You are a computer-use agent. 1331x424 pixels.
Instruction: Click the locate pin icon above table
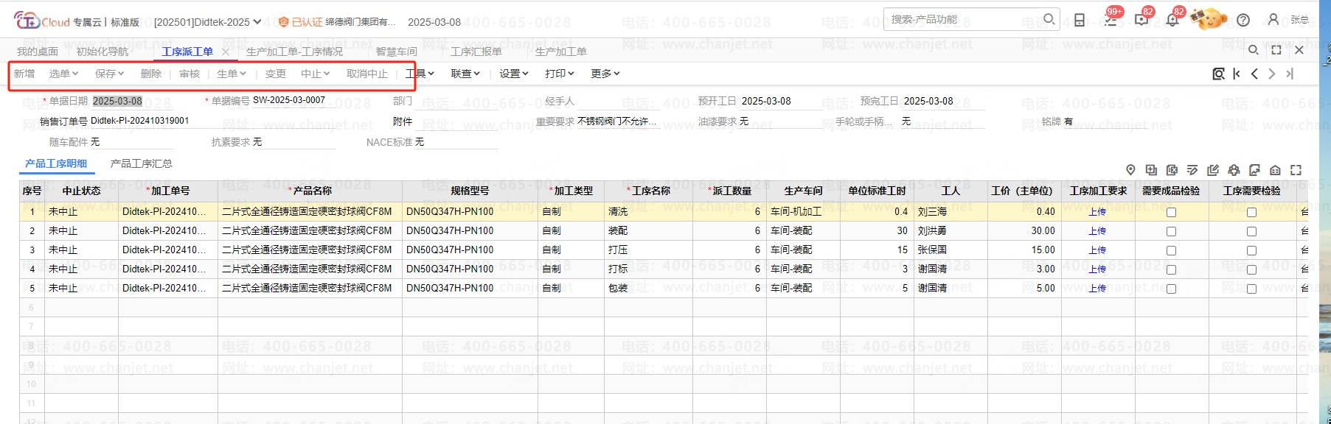tap(1130, 170)
